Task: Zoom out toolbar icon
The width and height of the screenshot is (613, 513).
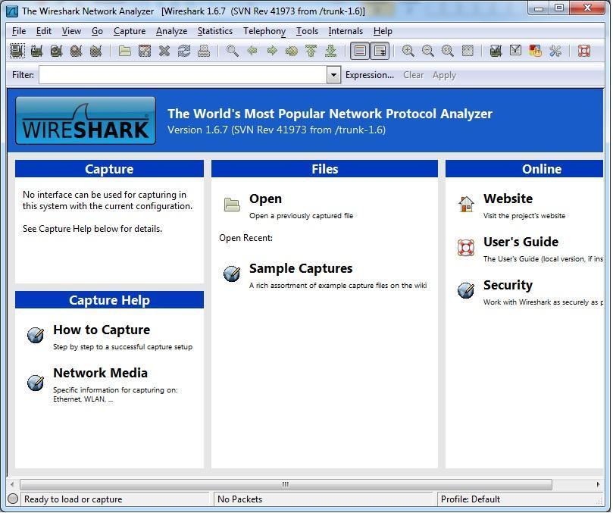Action: coord(428,51)
